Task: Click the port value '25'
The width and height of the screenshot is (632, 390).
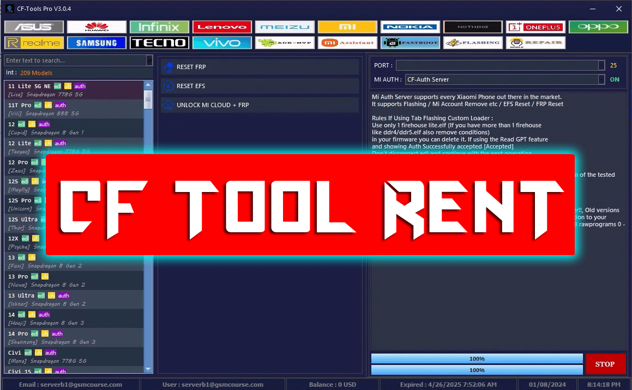Action: pyautogui.click(x=613, y=65)
